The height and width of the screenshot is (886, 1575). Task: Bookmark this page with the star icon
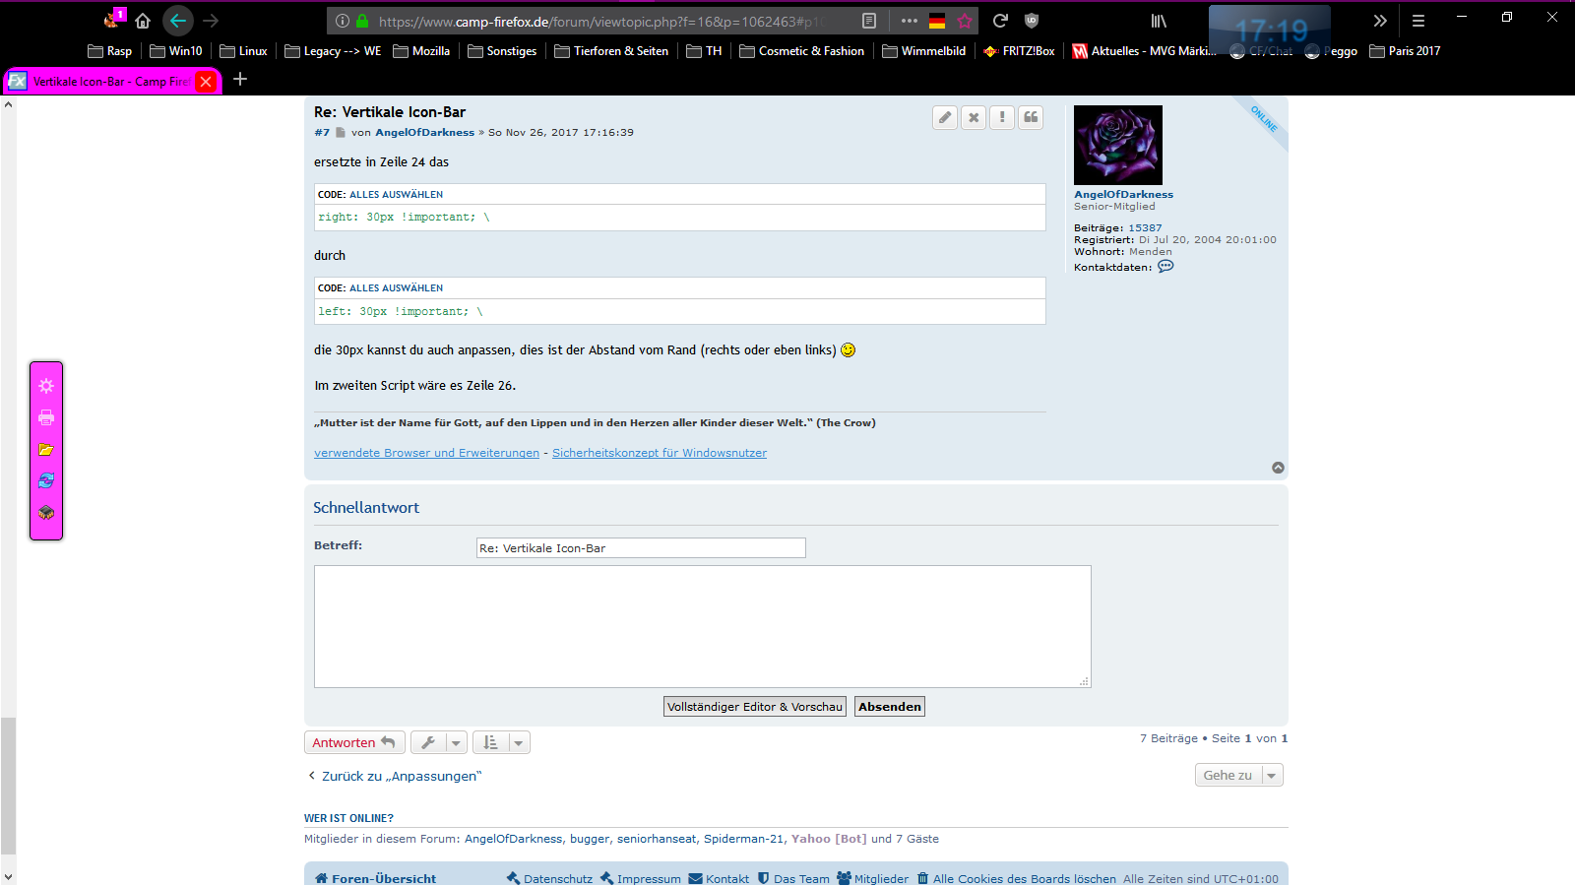tap(965, 21)
